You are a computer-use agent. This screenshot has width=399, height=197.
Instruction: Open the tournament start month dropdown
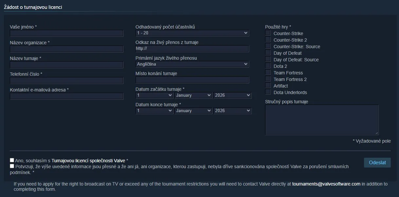(x=193, y=95)
